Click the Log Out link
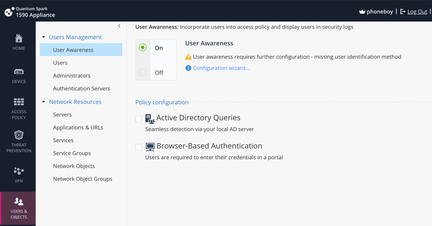 [x=417, y=12]
